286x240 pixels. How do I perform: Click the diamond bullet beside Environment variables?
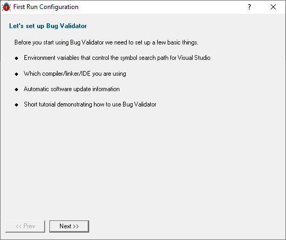point(16,58)
